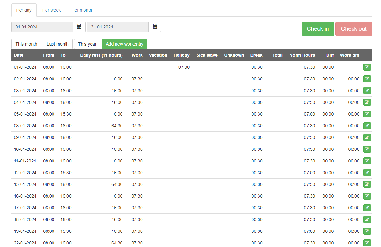Edit the workentry for 10-01-2024
This screenshot has height=247, width=381.
coord(367,149)
